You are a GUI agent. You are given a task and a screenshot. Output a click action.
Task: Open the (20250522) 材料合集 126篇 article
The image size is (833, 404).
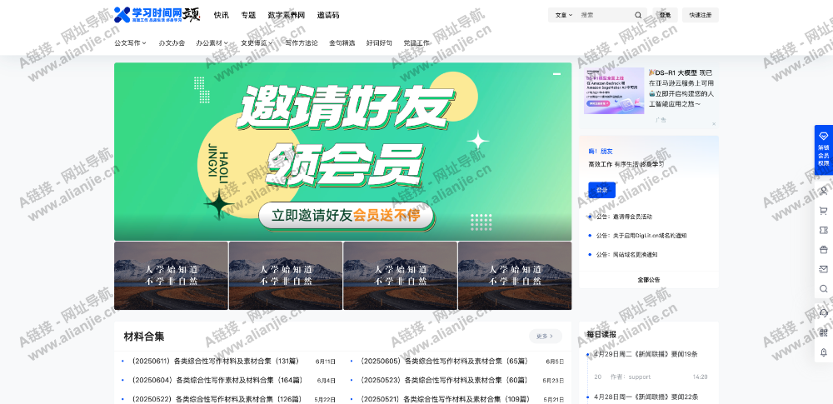tap(217, 399)
